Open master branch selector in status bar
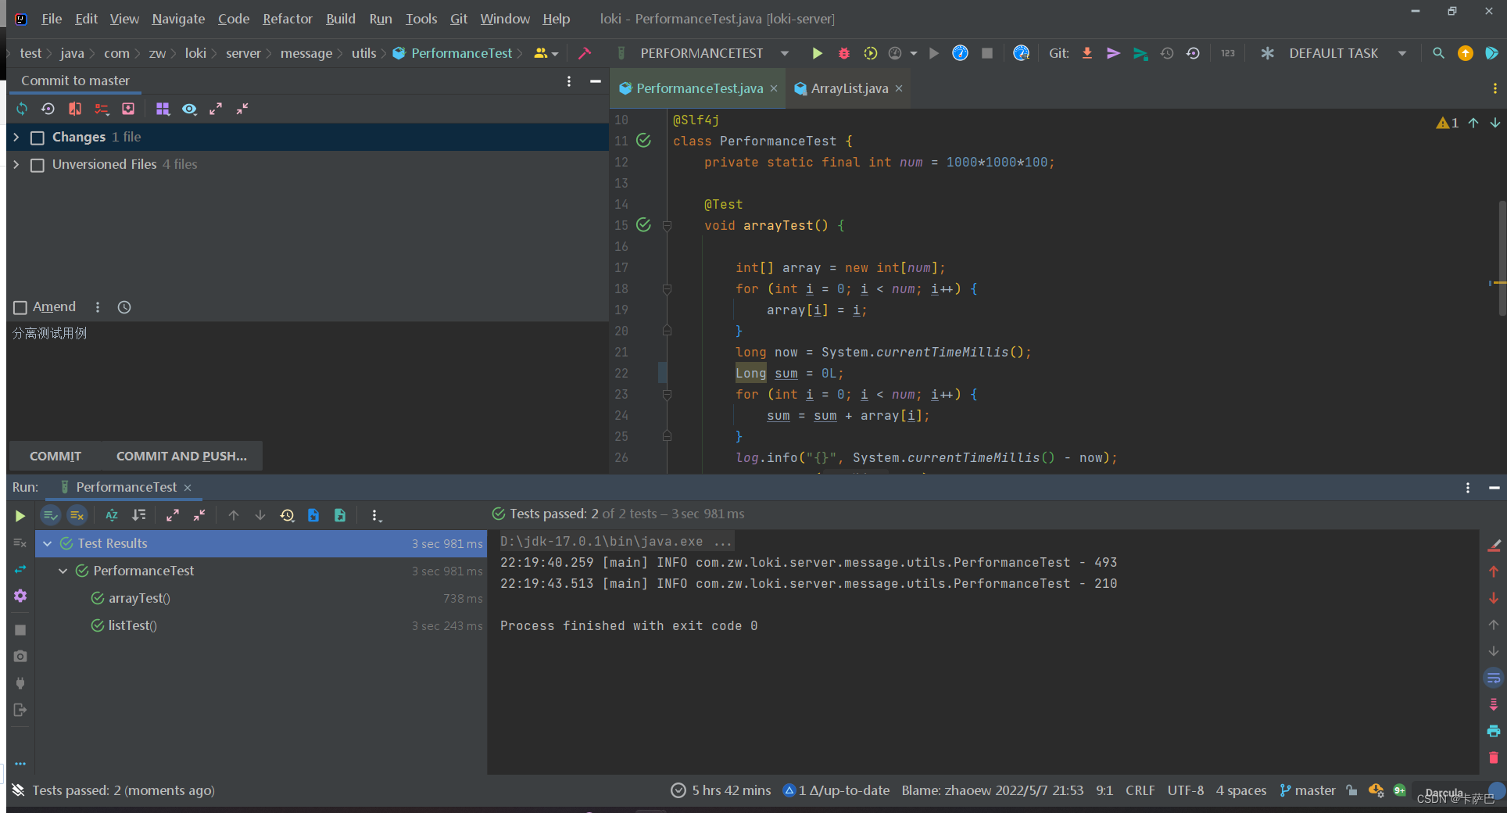This screenshot has height=813, width=1507. pos(1308,790)
